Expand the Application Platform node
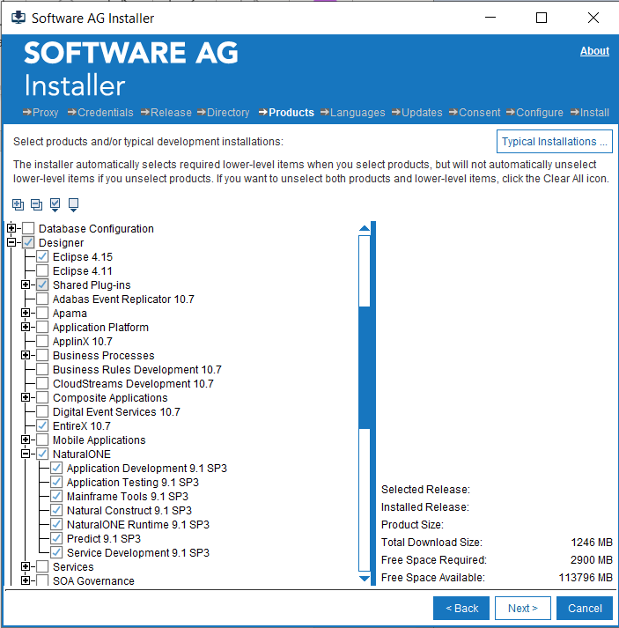This screenshot has height=628, width=619. 26,327
